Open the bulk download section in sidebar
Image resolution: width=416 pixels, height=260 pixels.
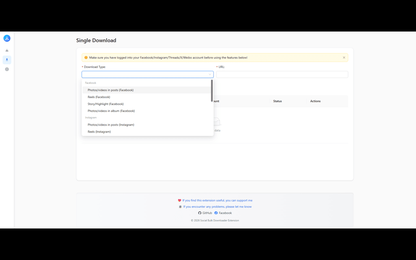tap(7, 50)
